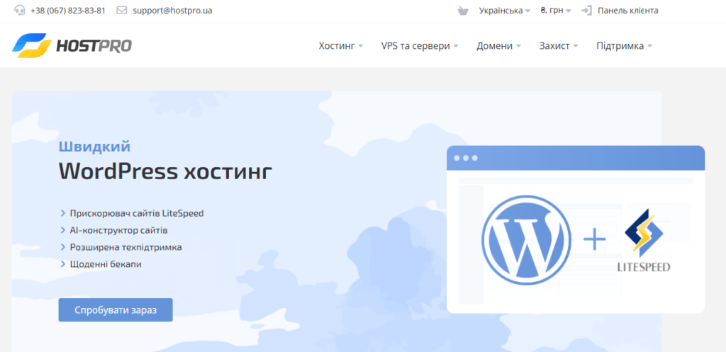Expand the Хостинг menu
The height and width of the screenshot is (352, 726).
click(x=340, y=46)
